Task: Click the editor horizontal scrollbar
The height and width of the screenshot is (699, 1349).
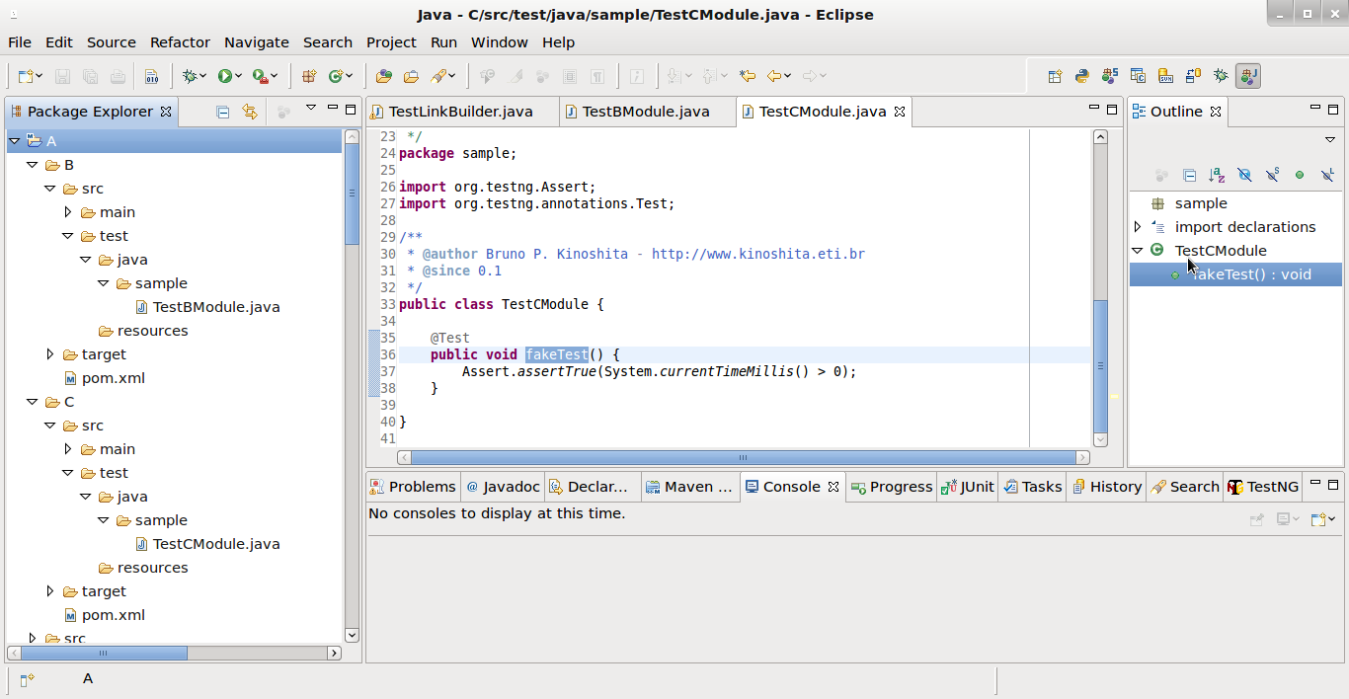Action: [743, 458]
